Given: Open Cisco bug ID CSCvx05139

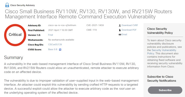Looking at the screenshot, I should point(55,44).
